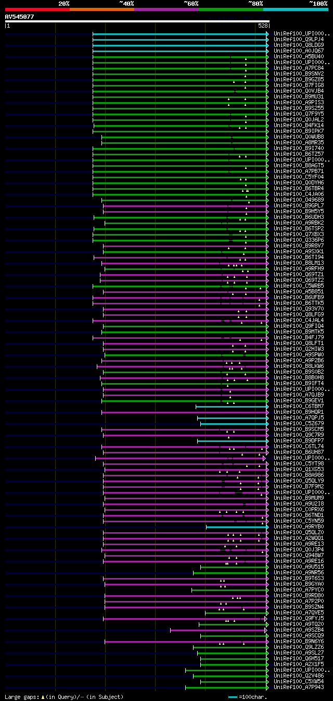Image resolution: width=333 pixels, height=701 pixels.
Task: Select the AV545077 query label
Action: [x=20, y=17]
